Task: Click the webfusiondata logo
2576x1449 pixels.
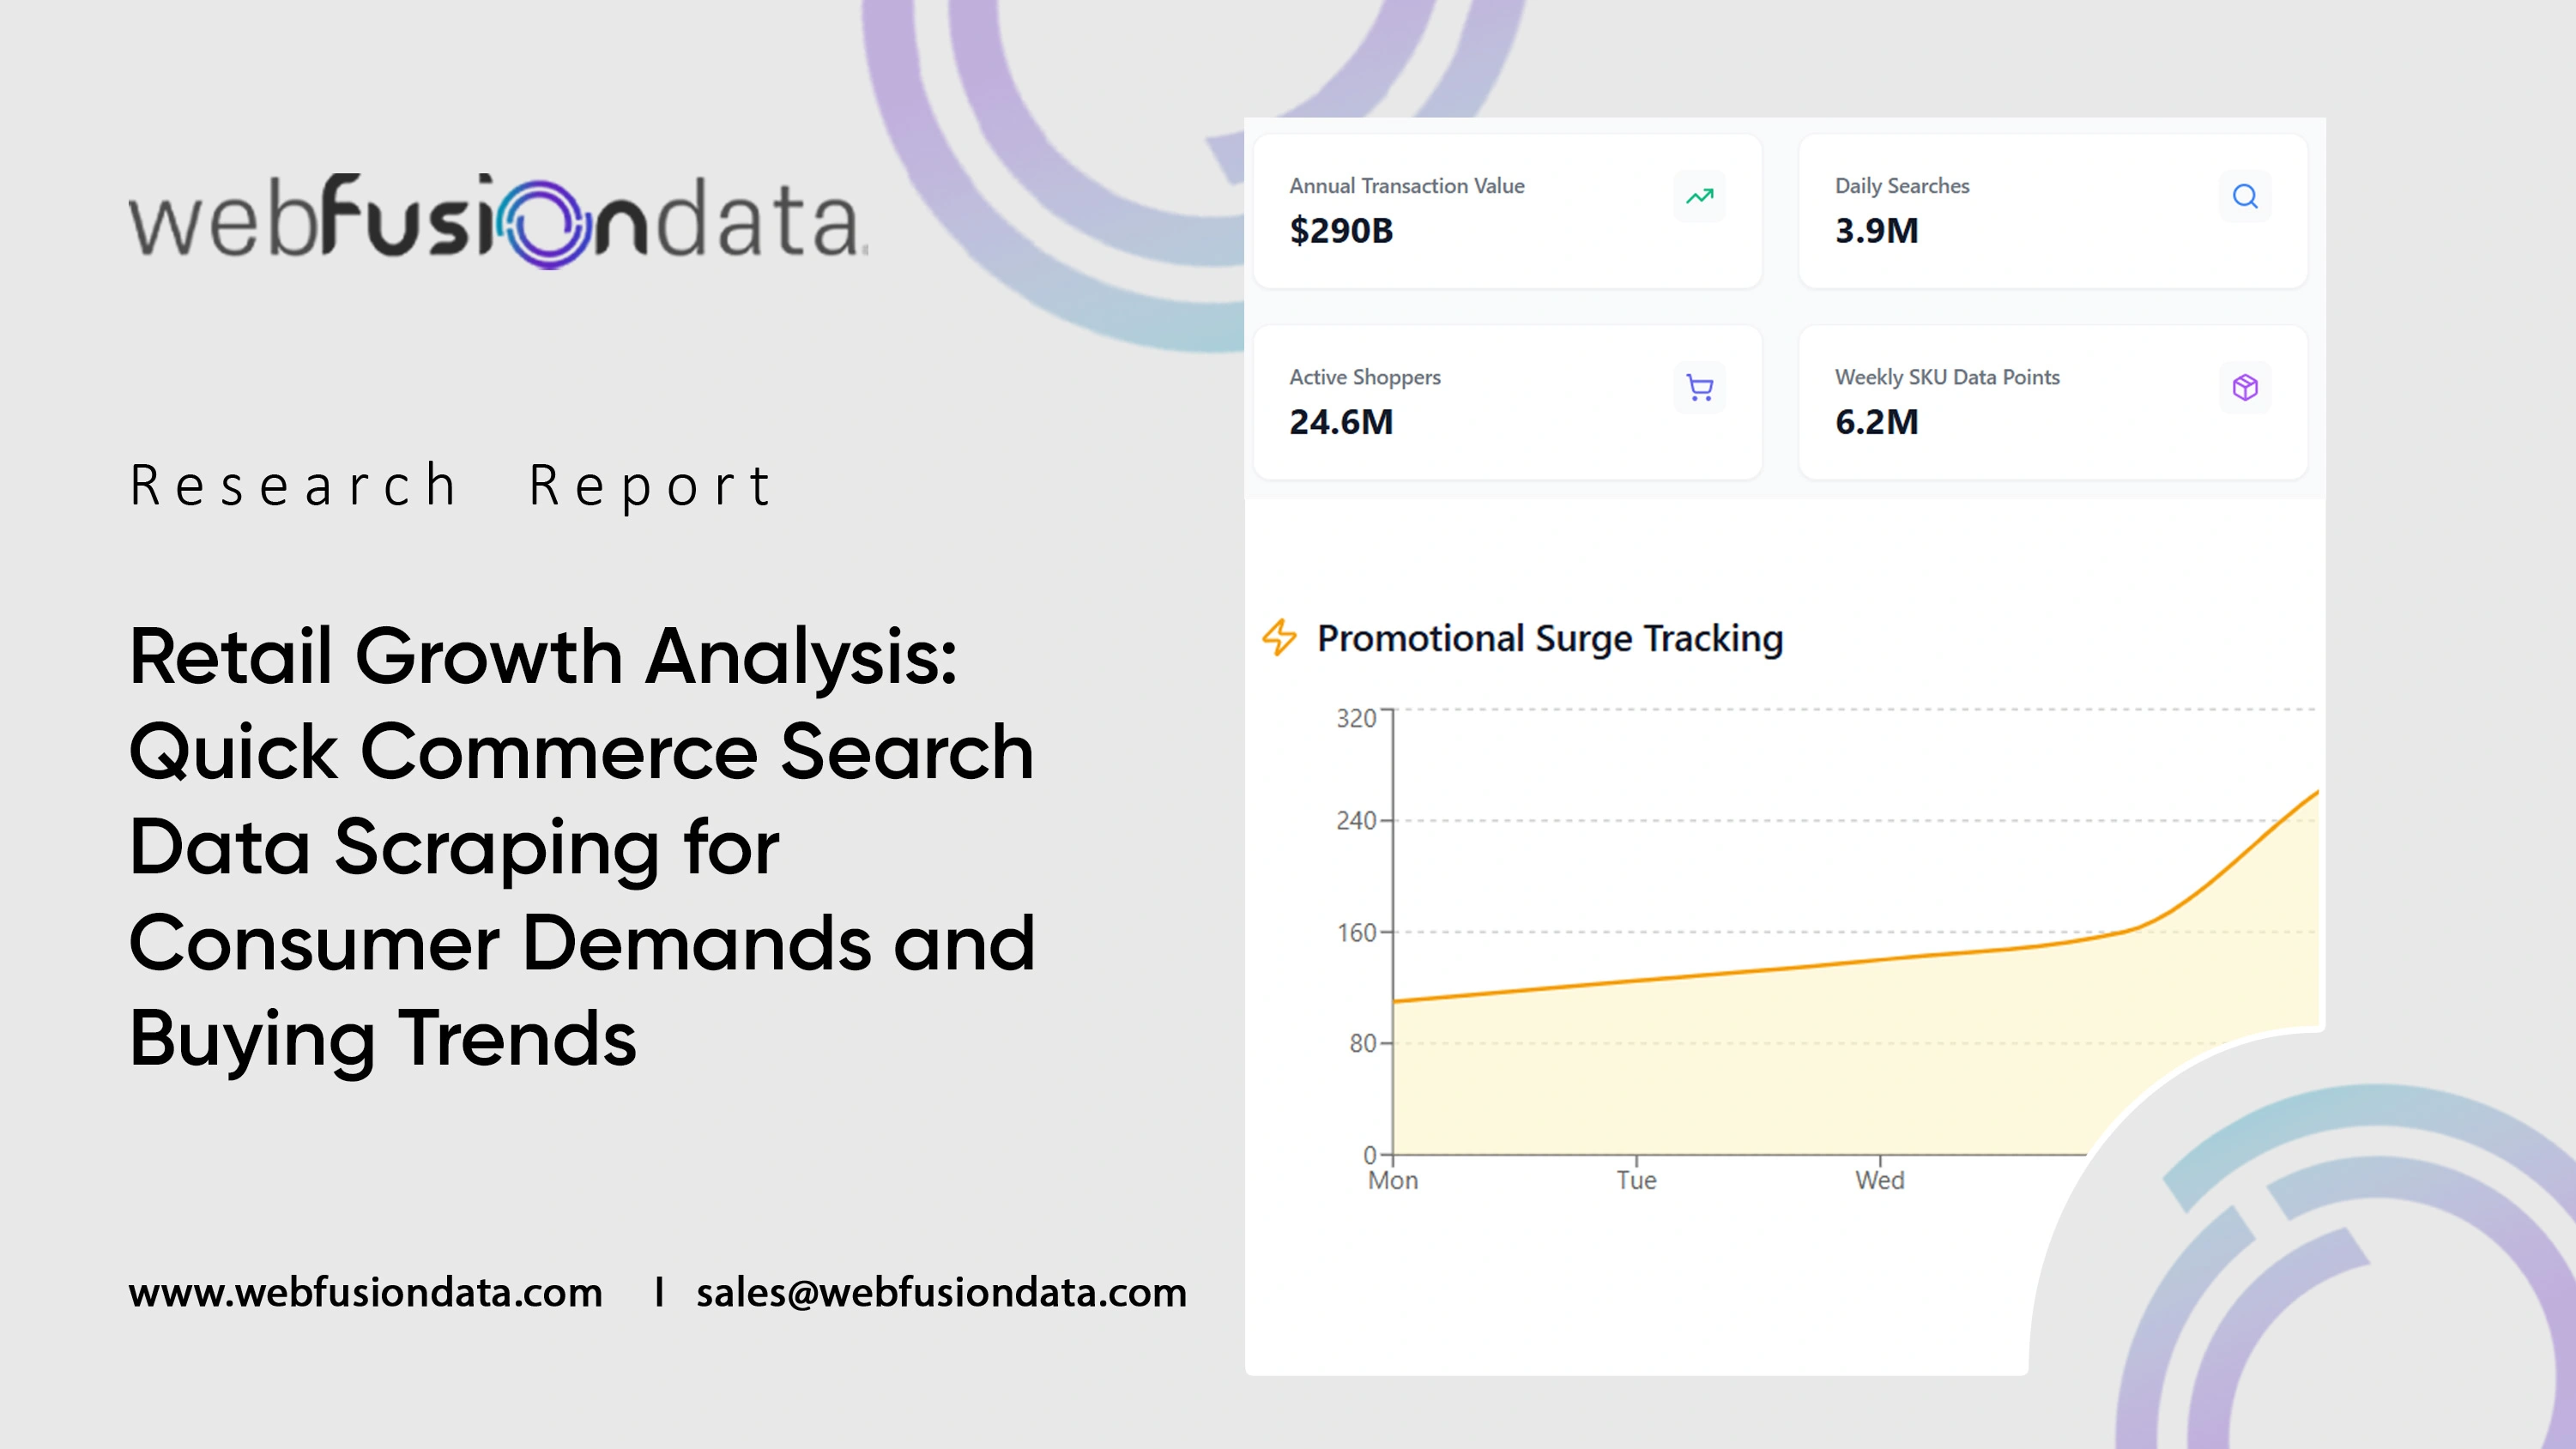Action: pos(498,220)
